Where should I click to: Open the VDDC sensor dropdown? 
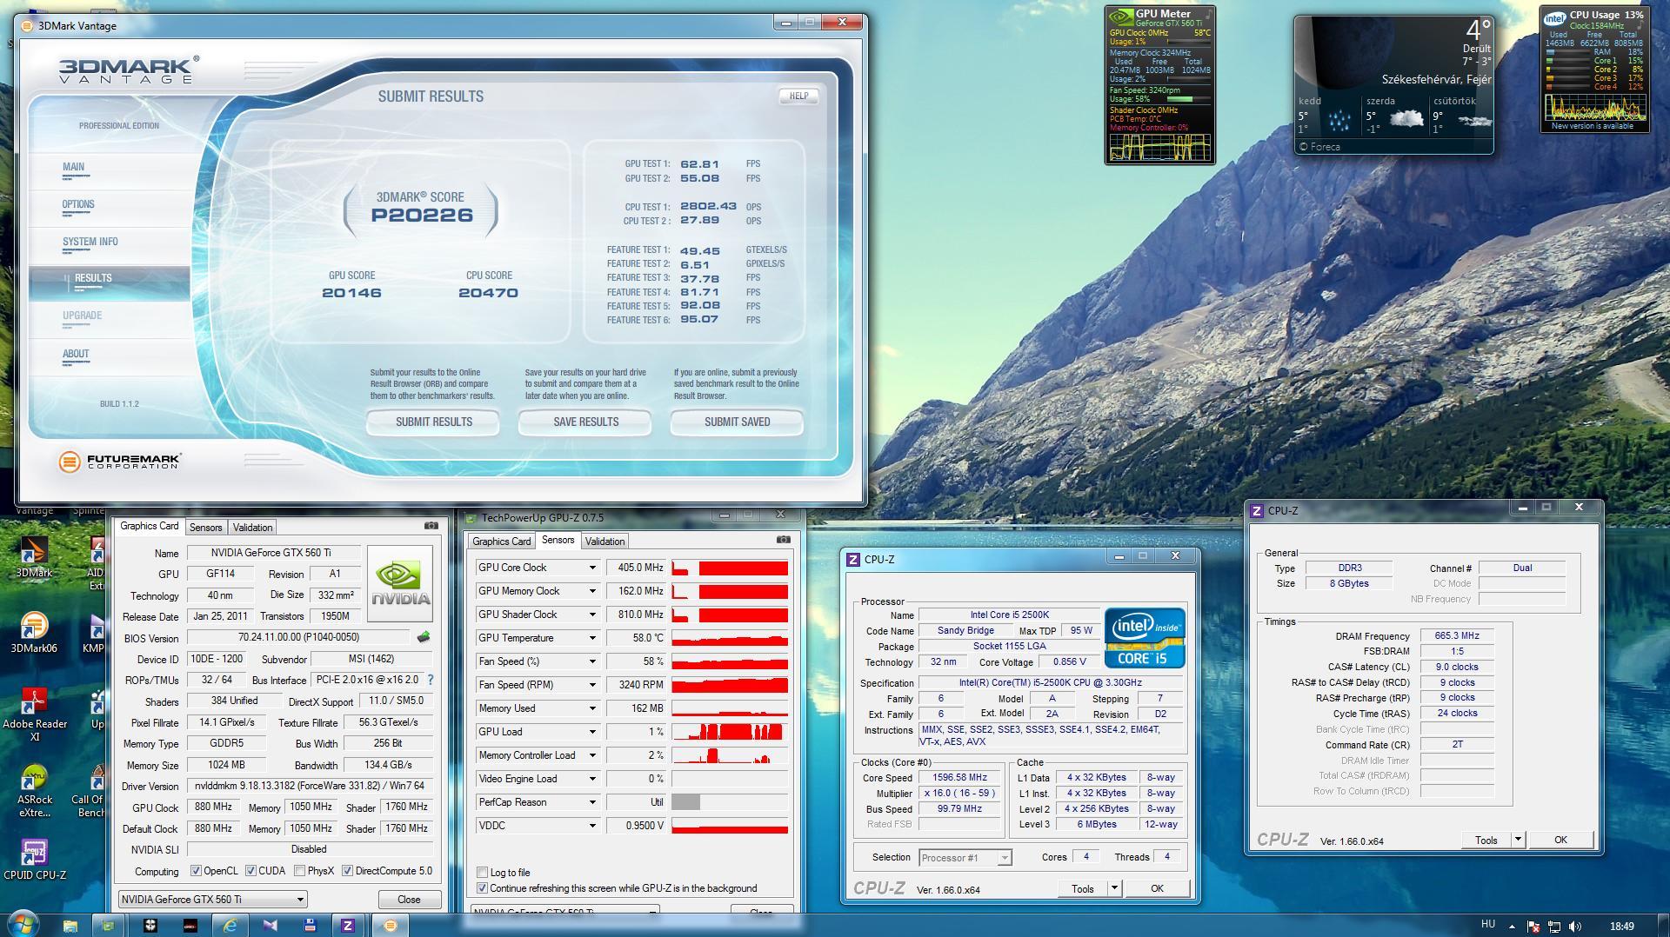tap(592, 826)
